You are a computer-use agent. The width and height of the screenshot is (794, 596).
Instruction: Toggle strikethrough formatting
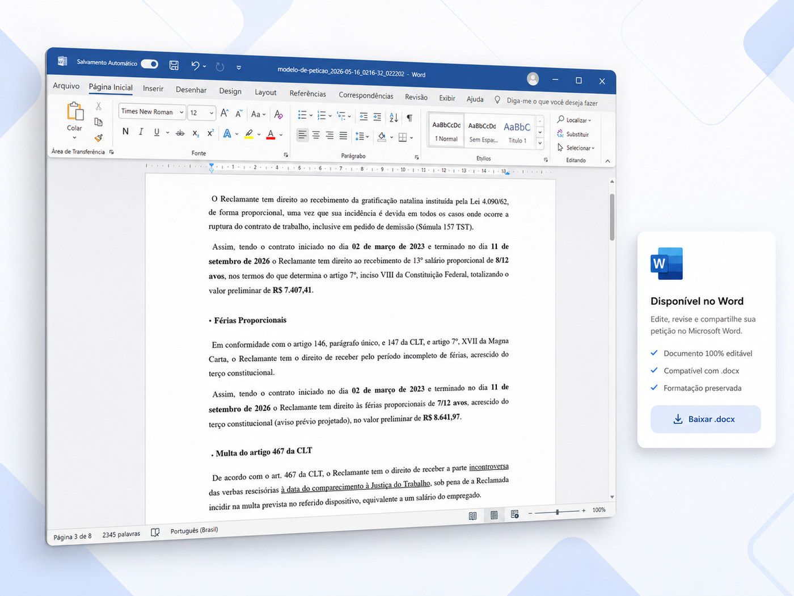(x=180, y=133)
